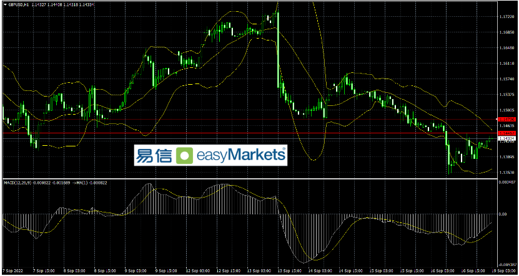Click the 8 Sep 15:00 time label

coord(105,270)
